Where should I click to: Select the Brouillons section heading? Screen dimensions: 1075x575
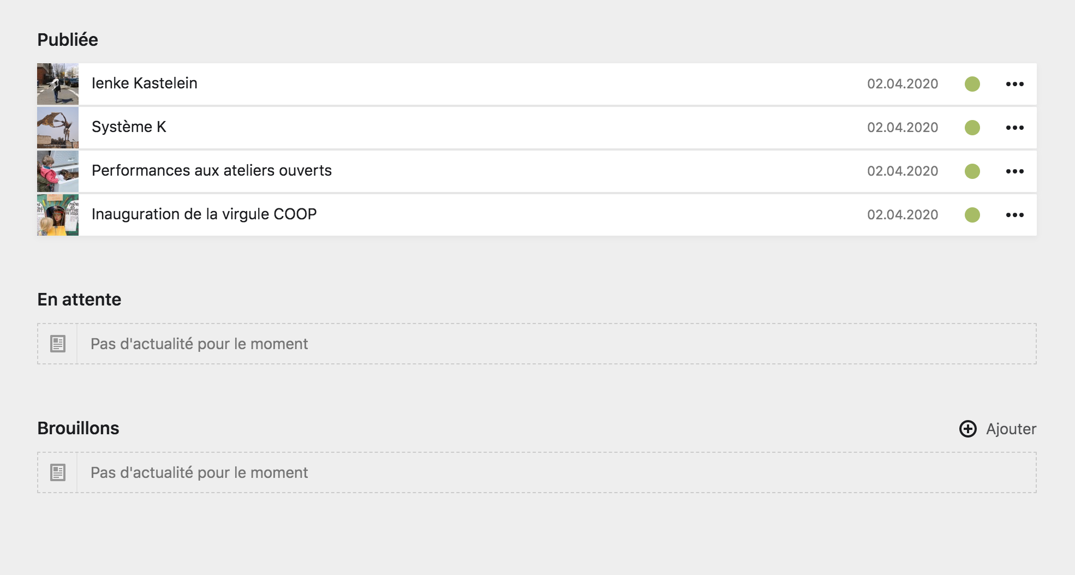[x=78, y=428]
